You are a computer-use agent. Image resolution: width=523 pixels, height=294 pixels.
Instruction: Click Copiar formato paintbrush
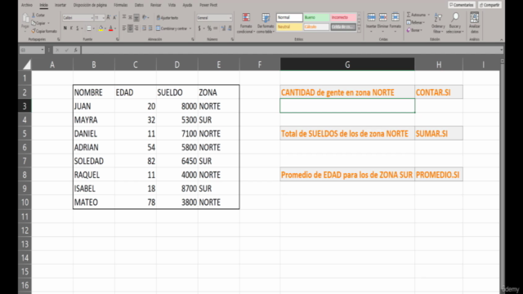click(34, 31)
